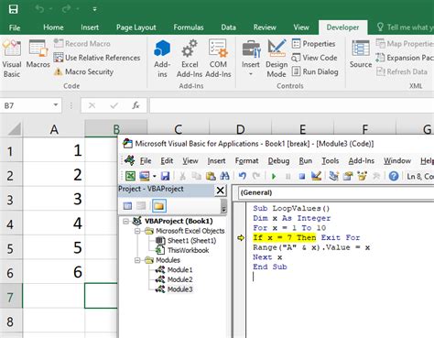Click the VBA Help question mark icon

[394, 176]
